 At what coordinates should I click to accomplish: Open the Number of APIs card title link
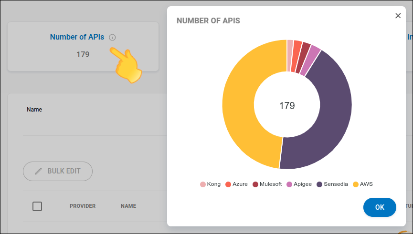coord(77,37)
